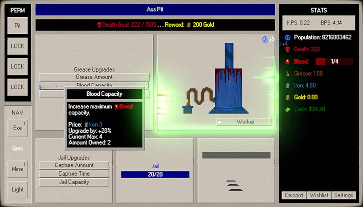Image resolution: width=363 pixels, height=207 pixels.
Task: Upgrade Jail Capacity
Action: coord(74,182)
